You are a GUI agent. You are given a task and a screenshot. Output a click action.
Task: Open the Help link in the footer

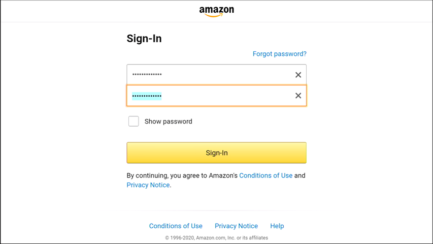(277, 226)
